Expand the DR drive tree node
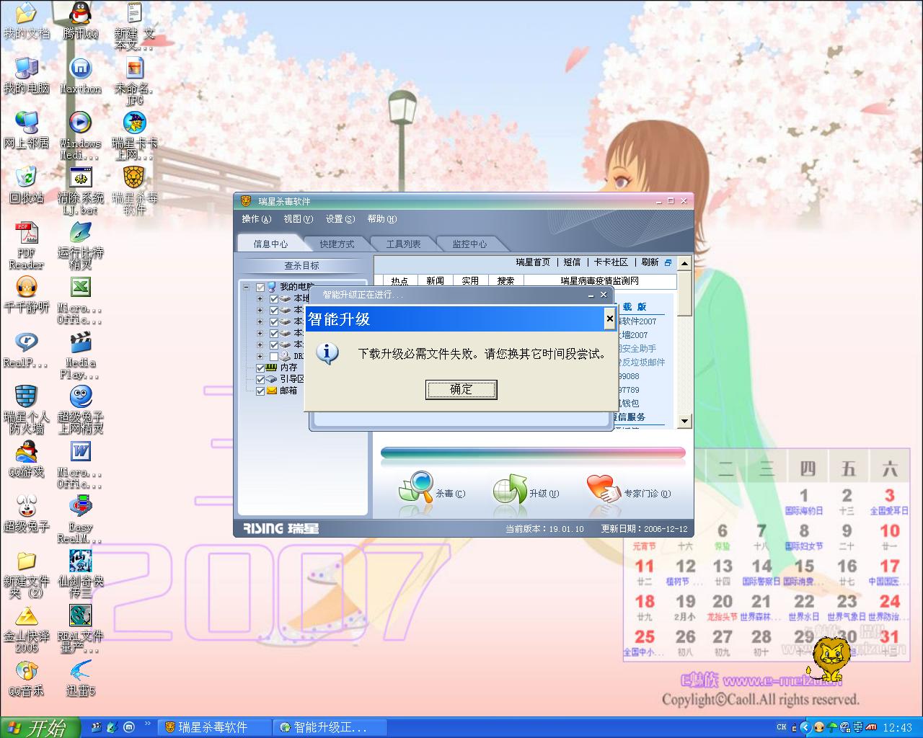Viewport: 923px width, 738px height. click(260, 356)
